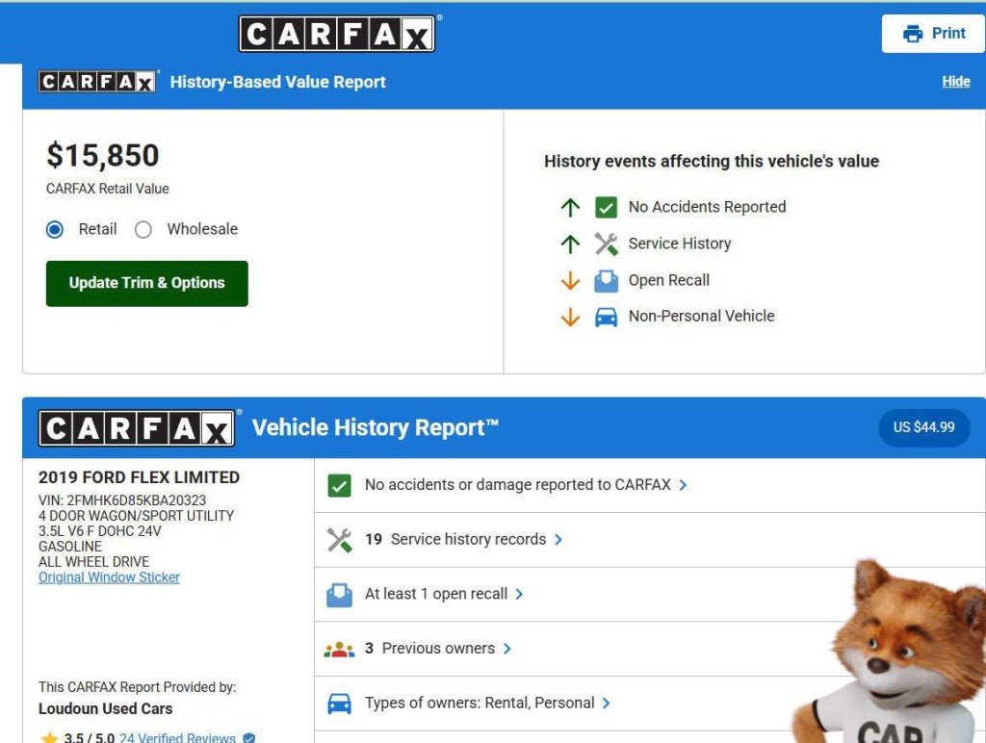Viewport: 986px width, 743px height.
Task: Click the people icon beside 3 Previous owners
Action: pos(340,650)
